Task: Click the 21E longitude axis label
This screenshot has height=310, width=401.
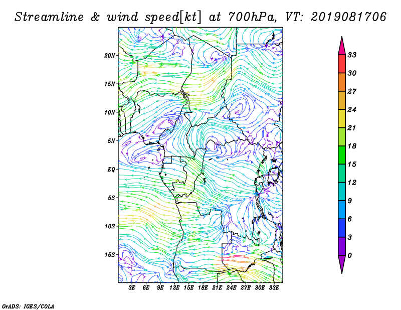Action: (x=217, y=287)
